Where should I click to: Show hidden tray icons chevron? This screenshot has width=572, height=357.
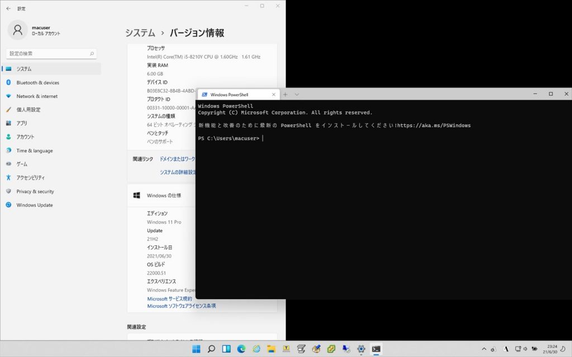coord(484,349)
